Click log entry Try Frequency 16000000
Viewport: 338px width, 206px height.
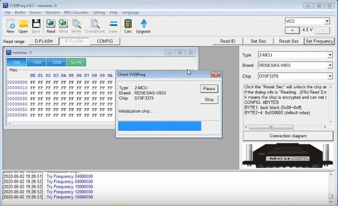(x=48, y=197)
